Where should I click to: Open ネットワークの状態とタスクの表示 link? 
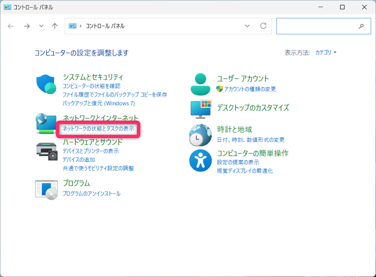click(x=98, y=129)
